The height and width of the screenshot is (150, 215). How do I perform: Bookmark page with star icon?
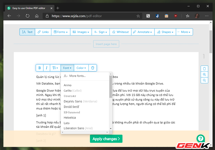pos(138,16)
